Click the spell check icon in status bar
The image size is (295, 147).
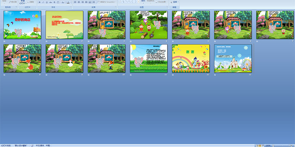pos(32,145)
